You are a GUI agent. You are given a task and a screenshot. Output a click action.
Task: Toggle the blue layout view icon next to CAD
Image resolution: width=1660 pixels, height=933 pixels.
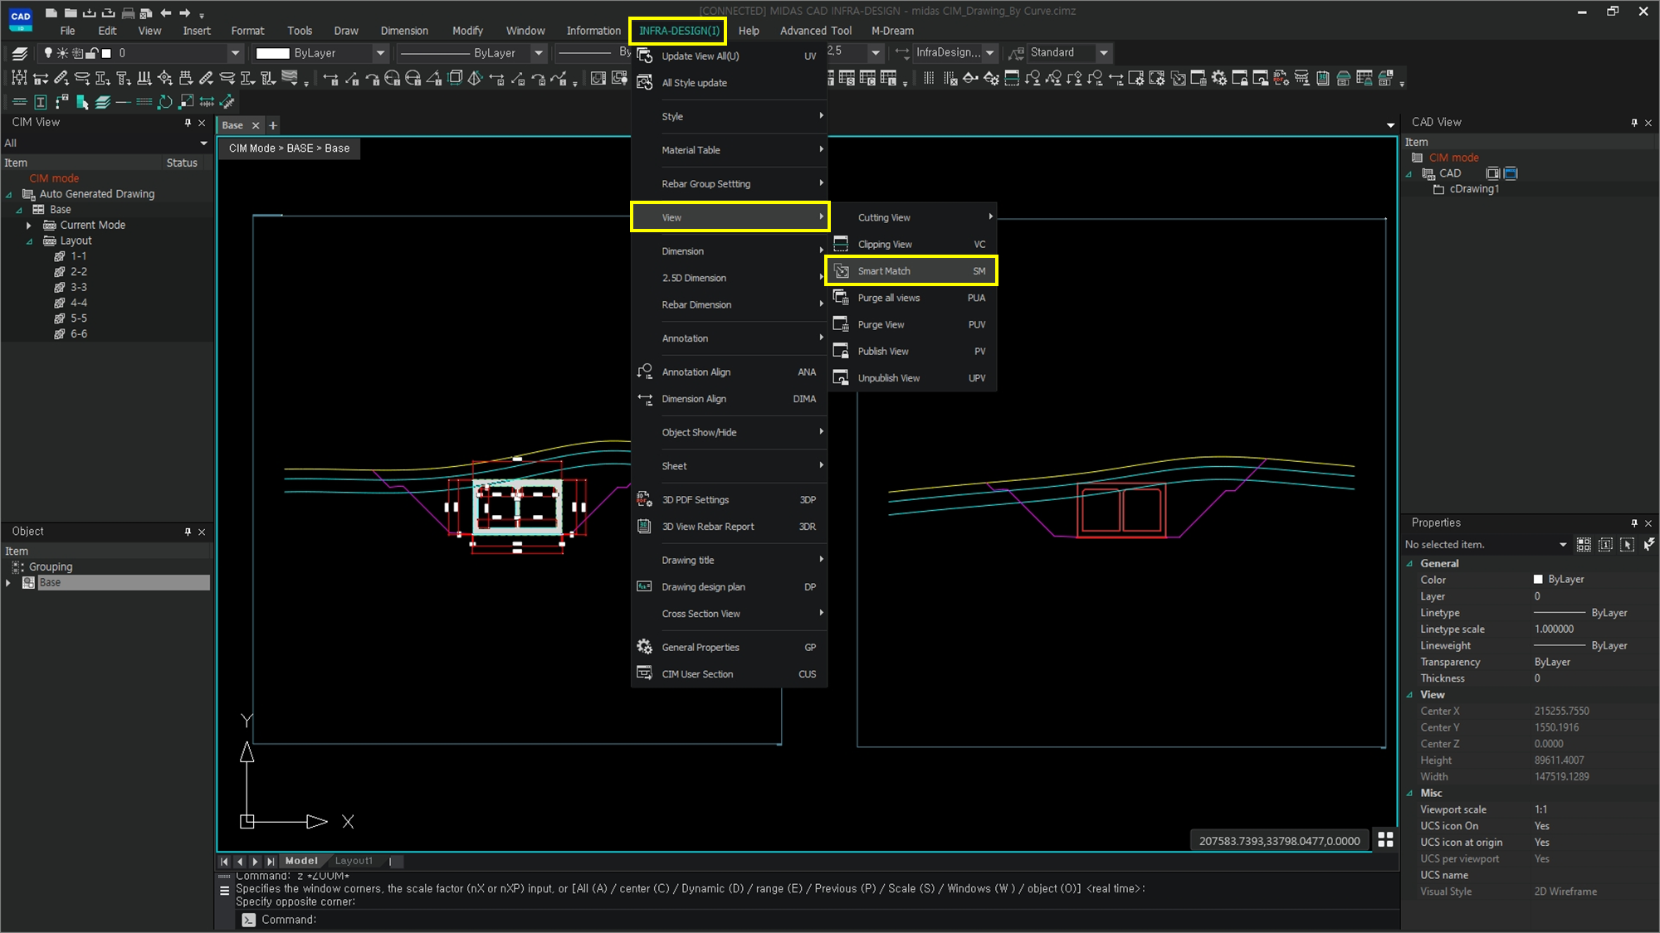tap(1511, 173)
